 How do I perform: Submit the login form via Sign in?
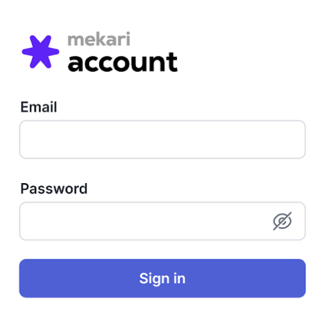coord(162,278)
